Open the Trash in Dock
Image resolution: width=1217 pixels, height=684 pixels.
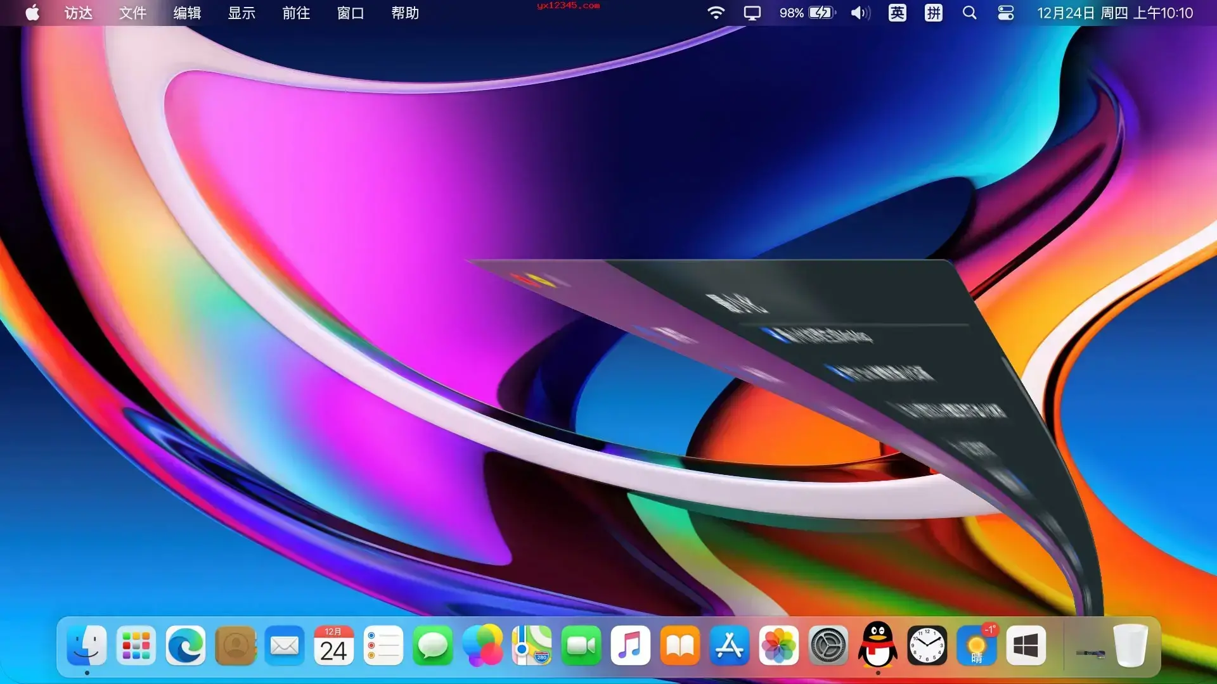[1131, 645]
